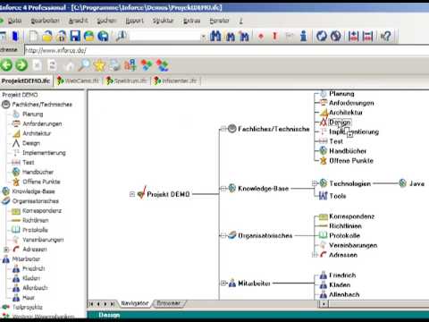Click Offene Punkte node in mind map

[351, 161]
